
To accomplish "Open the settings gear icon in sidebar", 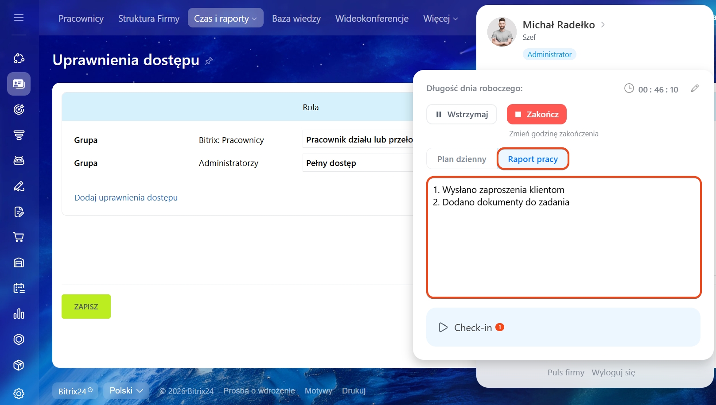I will click(x=19, y=393).
